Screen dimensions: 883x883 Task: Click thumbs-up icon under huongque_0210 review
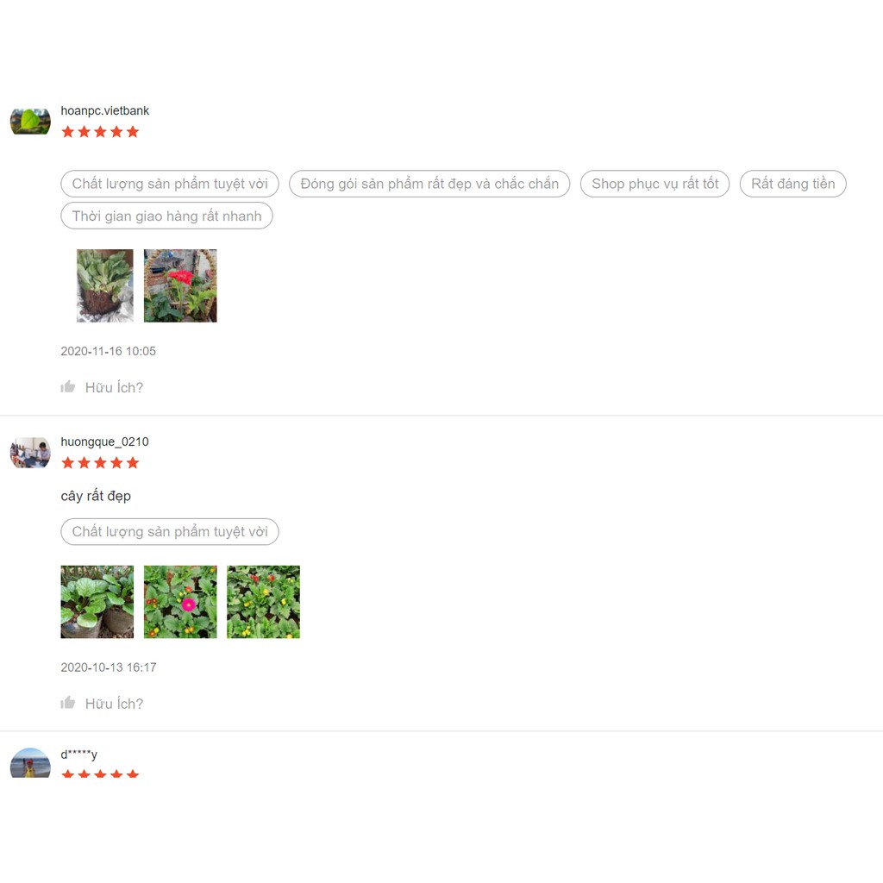(x=67, y=703)
